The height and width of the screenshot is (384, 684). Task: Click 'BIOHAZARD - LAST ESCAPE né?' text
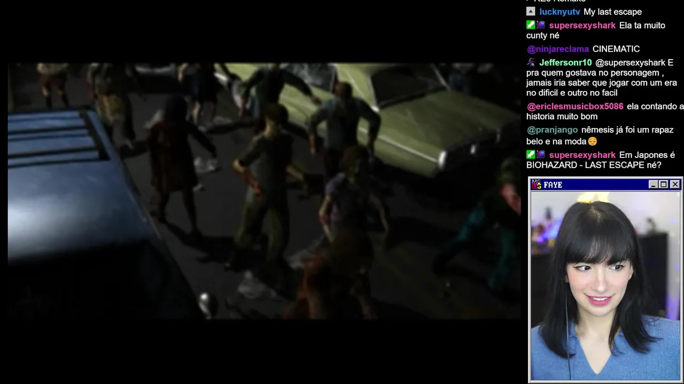pyautogui.click(x=594, y=165)
